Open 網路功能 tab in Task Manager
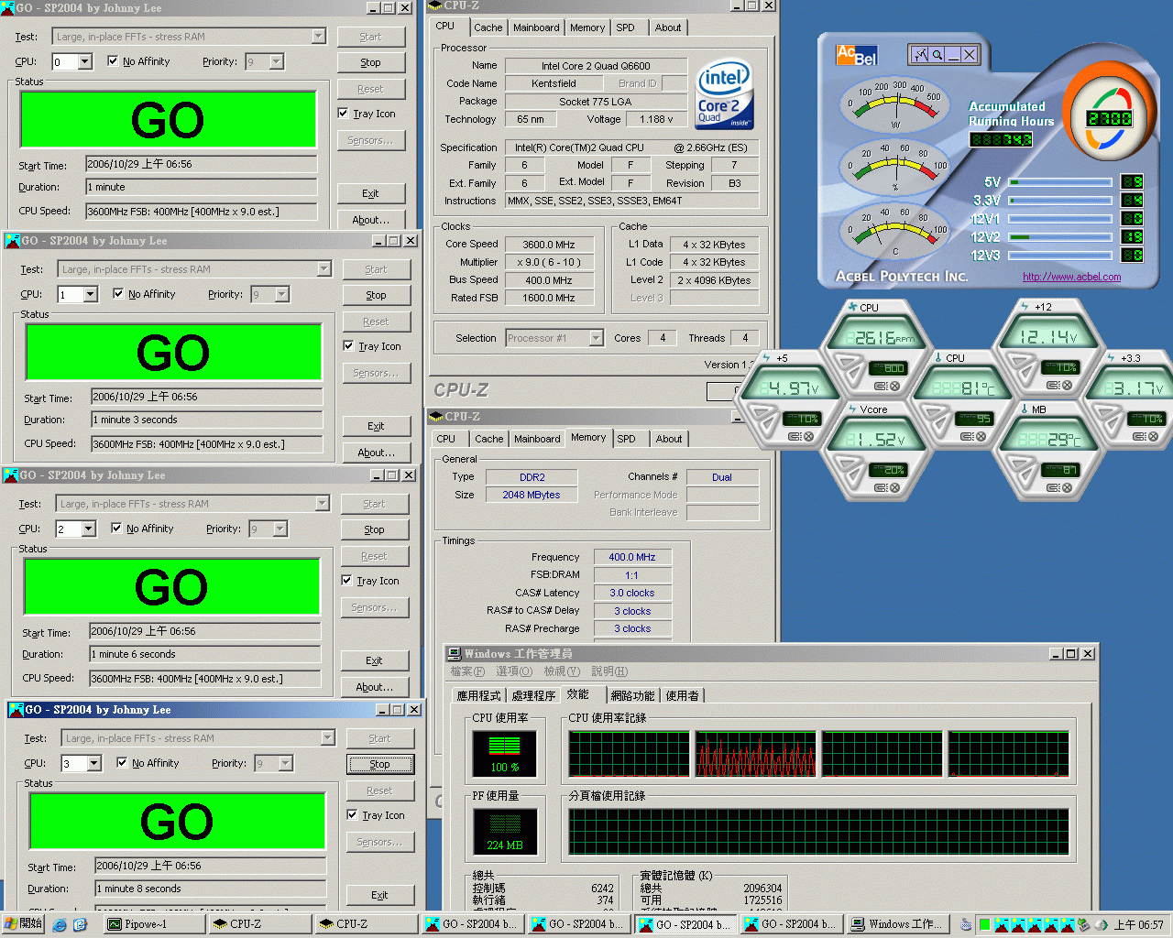 click(632, 696)
